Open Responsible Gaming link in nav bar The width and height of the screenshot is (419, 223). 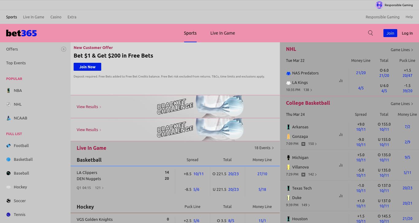click(382, 17)
